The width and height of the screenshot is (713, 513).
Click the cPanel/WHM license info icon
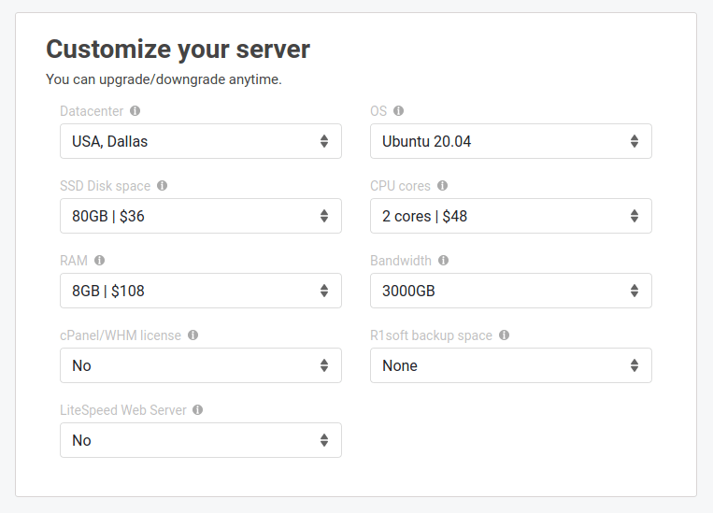pyautogui.click(x=193, y=335)
